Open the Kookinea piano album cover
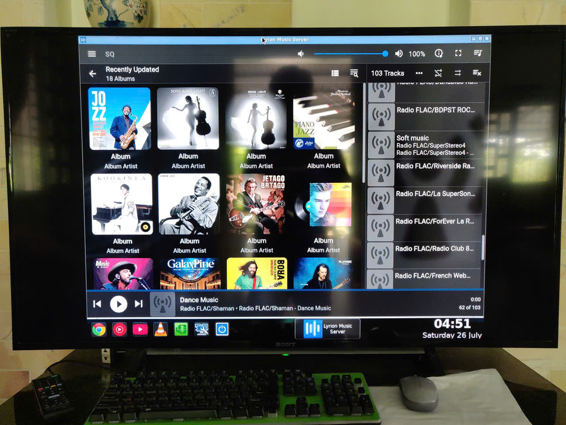The height and width of the screenshot is (425, 566). click(121, 204)
